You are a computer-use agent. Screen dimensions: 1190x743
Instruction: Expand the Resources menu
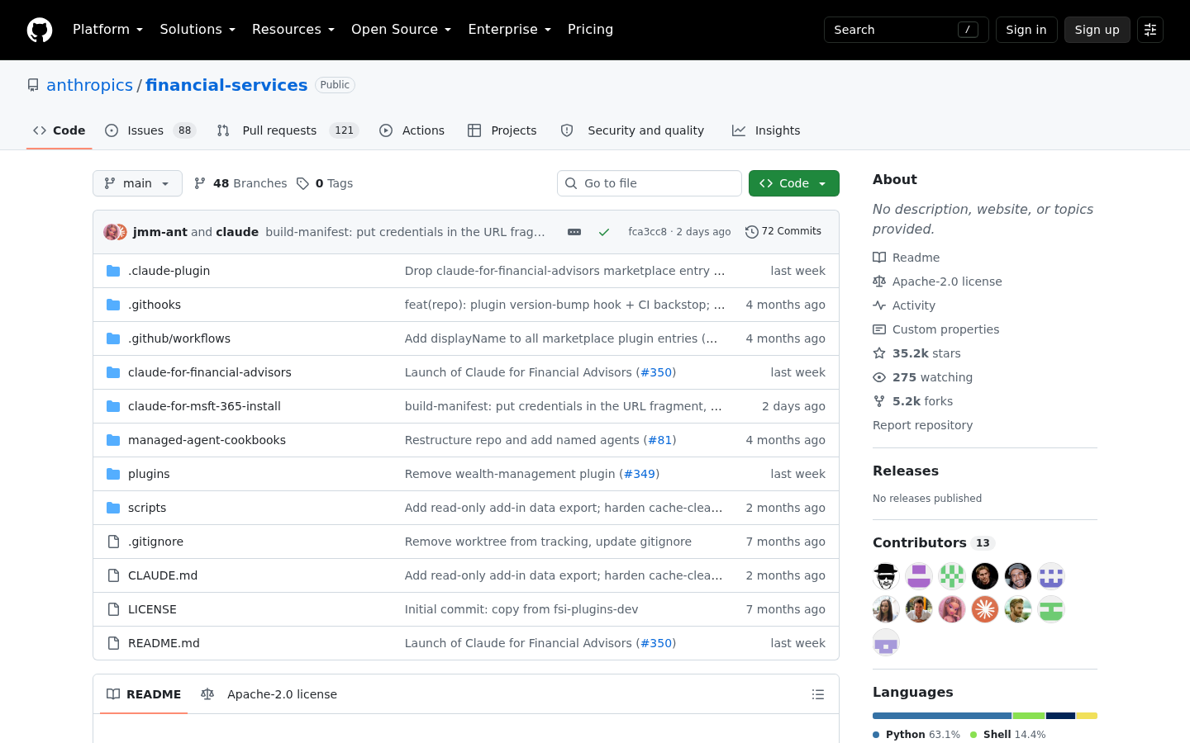click(293, 30)
